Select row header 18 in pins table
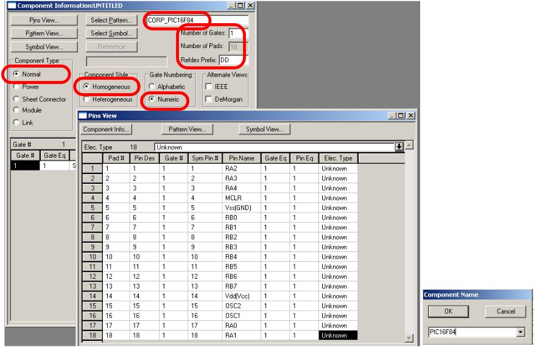The height and width of the screenshot is (347, 534). [x=93, y=335]
